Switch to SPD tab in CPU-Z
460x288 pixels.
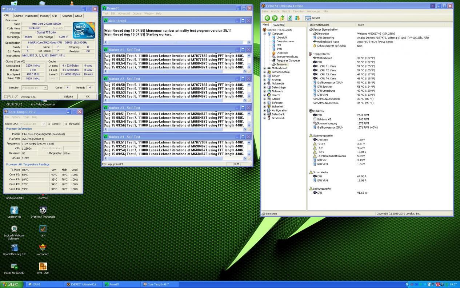pyautogui.click(x=55, y=16)
